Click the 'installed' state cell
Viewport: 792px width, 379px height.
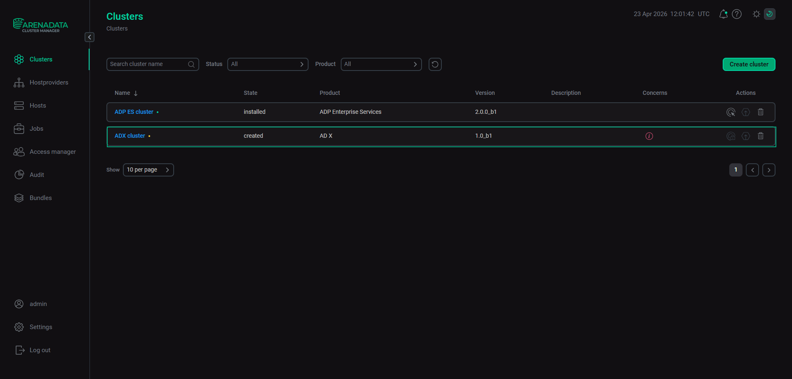click(x=255, y=112)
